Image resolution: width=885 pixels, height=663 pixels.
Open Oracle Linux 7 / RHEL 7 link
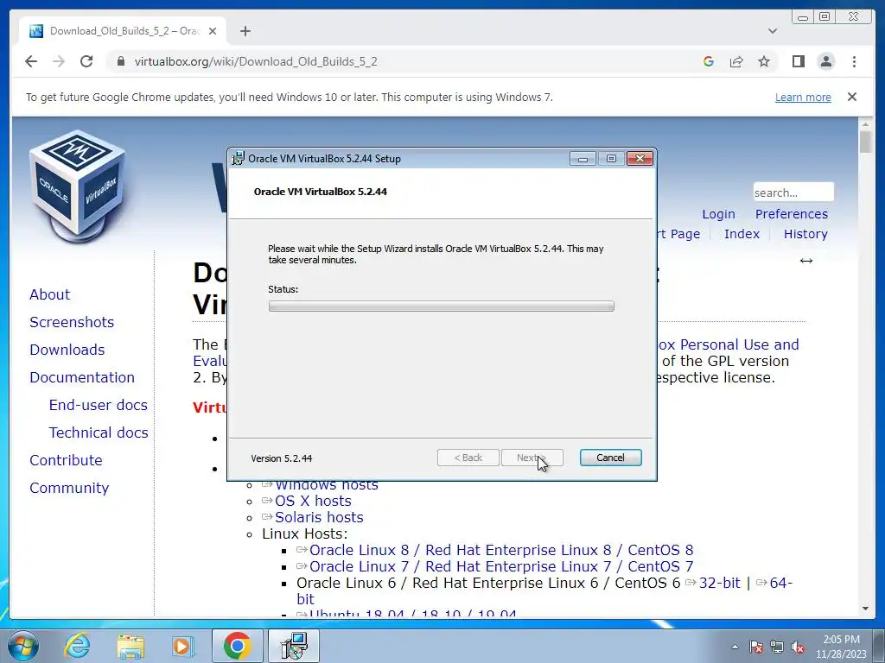[501, 566]
